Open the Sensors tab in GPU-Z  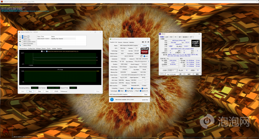click(120, 42)
